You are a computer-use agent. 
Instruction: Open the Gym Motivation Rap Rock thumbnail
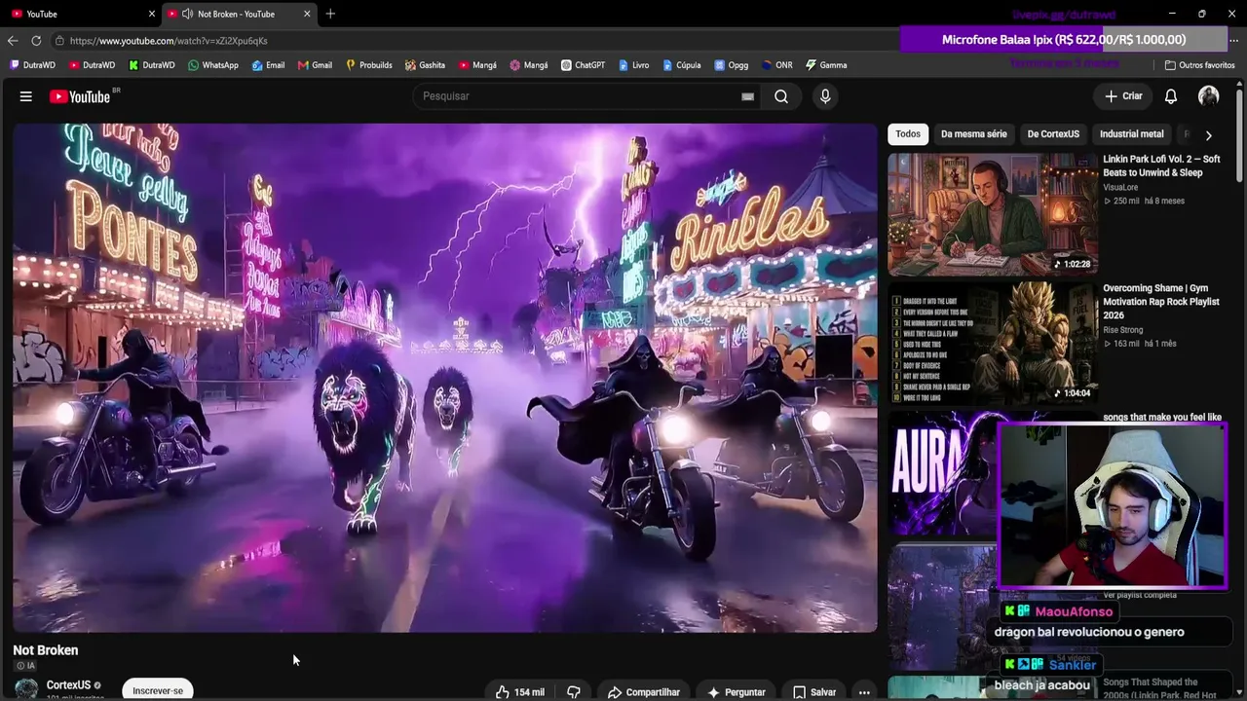pos(993,343)
